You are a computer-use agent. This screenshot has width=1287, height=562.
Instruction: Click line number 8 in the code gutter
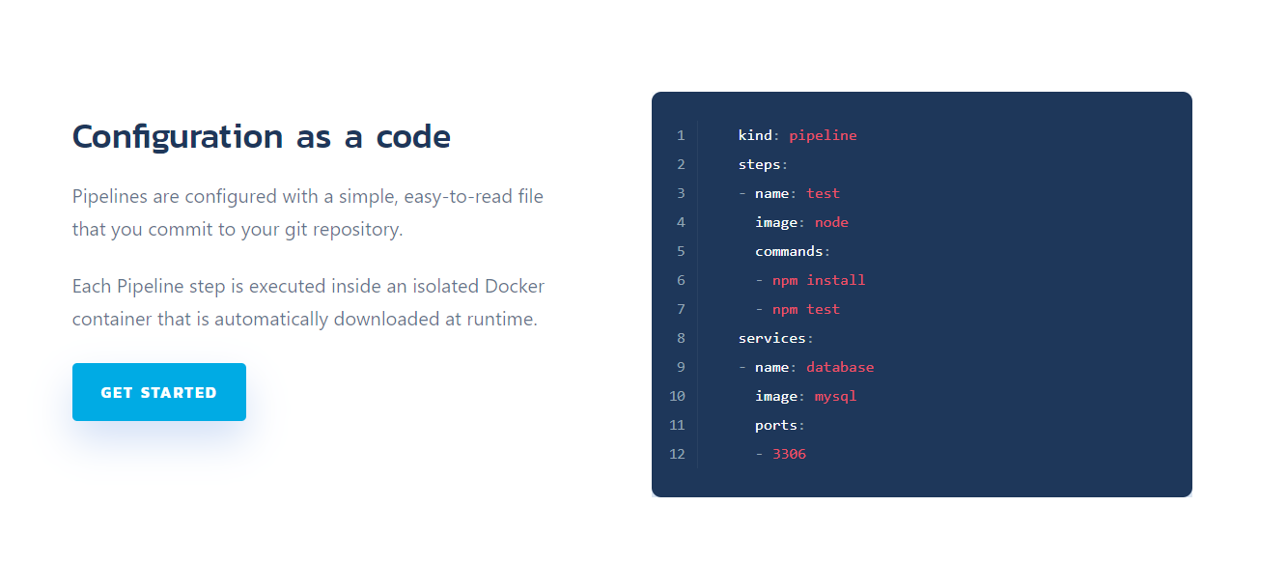coord(681,338)
